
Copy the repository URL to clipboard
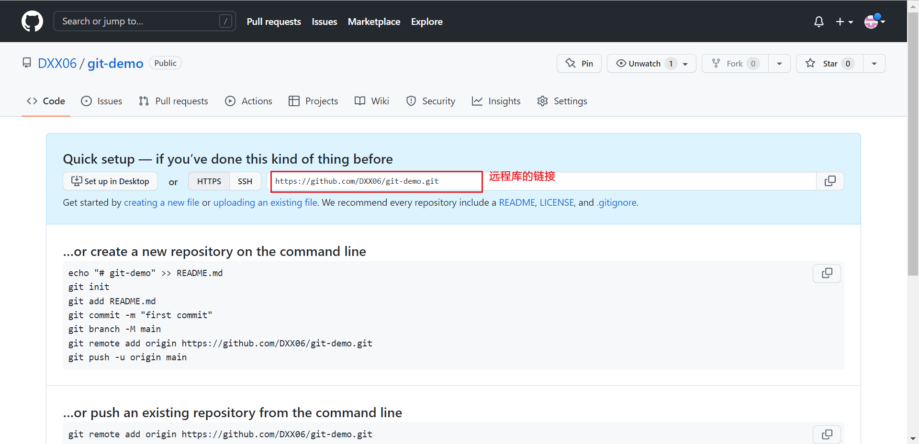pyautogui.click(x=830, y=181)
